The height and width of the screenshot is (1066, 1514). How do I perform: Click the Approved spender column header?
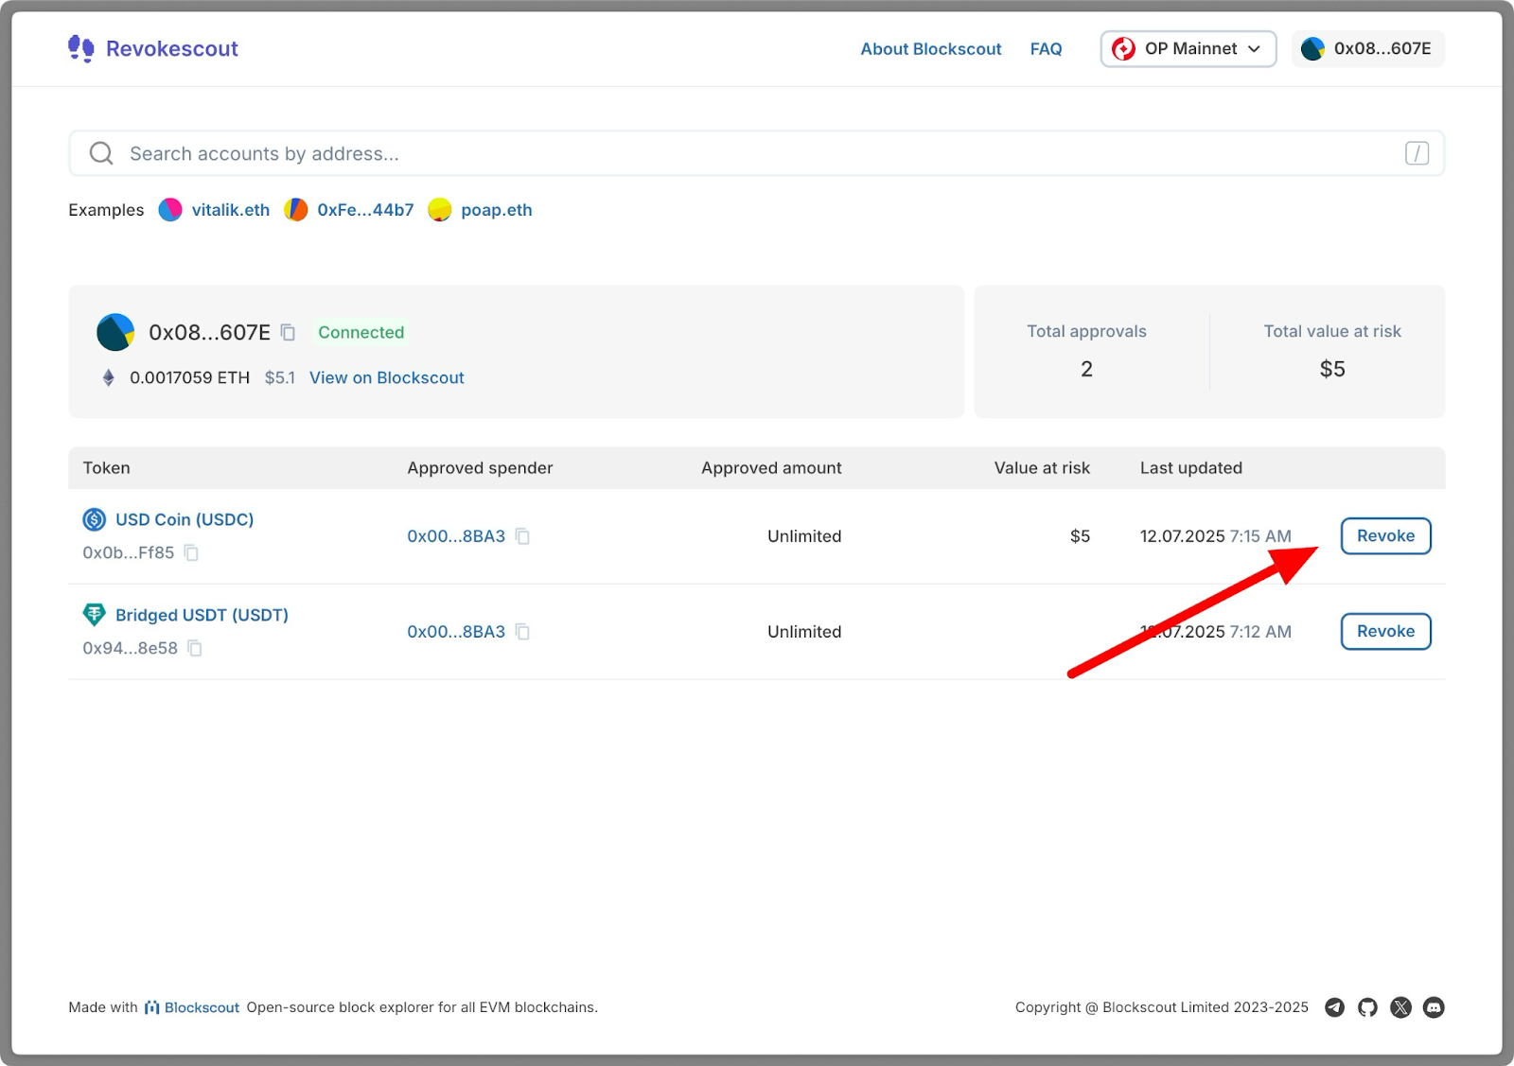click(480, 467)
